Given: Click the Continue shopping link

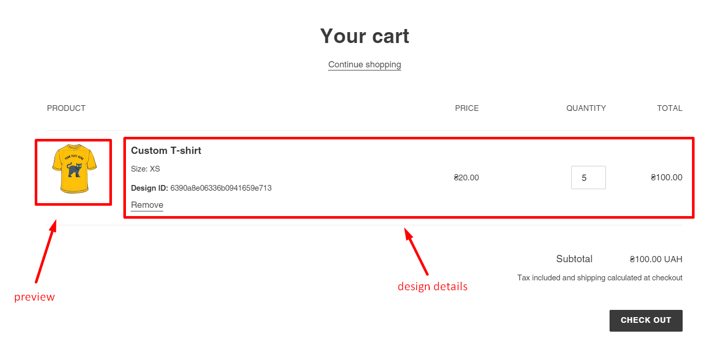Looking at the screenshot, I should (364, 65).
